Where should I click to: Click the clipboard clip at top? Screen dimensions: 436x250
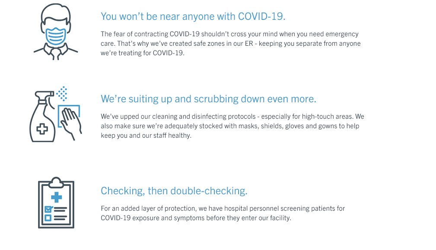(56, 183)
